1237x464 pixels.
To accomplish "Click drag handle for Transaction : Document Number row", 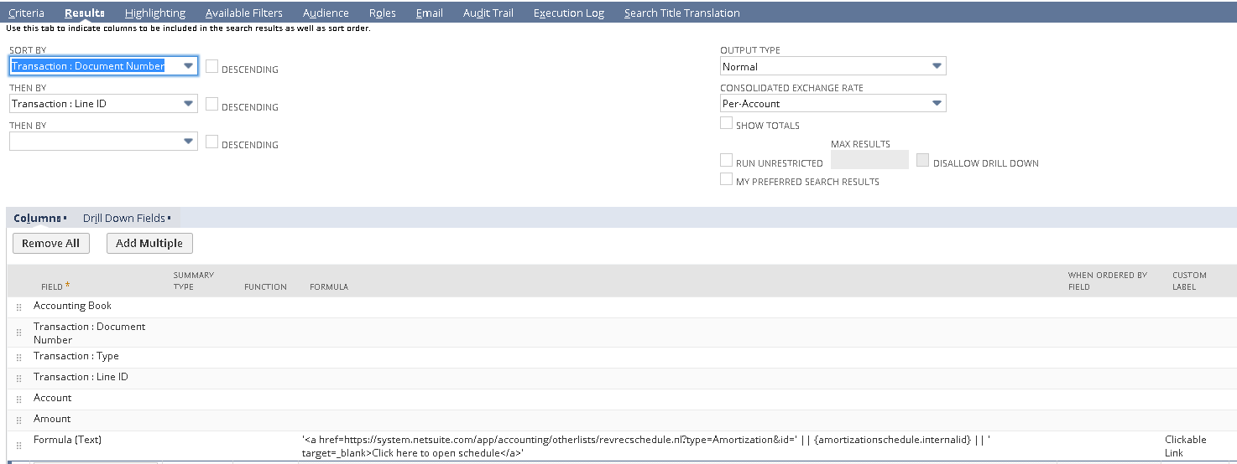I will [18, 333].
